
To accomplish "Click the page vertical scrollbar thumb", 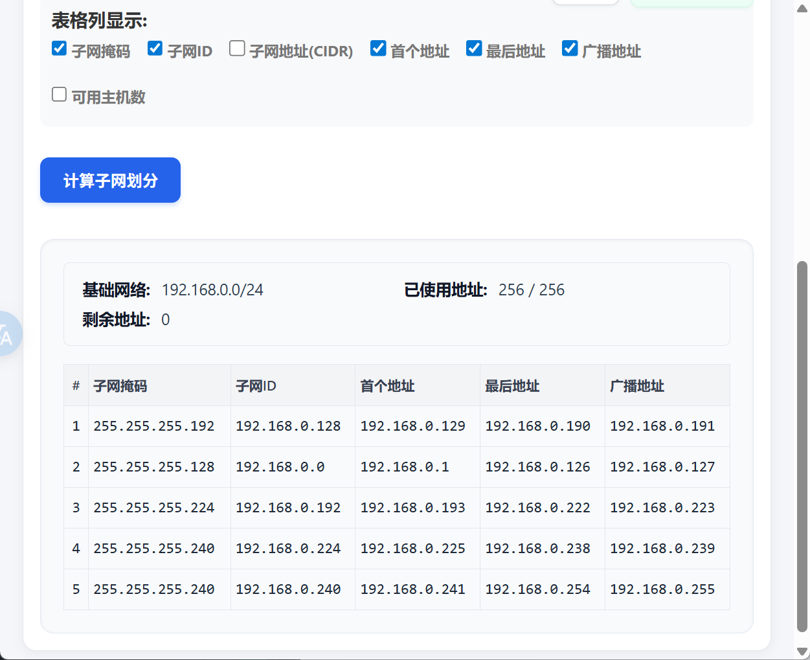I will coord(802,446).
